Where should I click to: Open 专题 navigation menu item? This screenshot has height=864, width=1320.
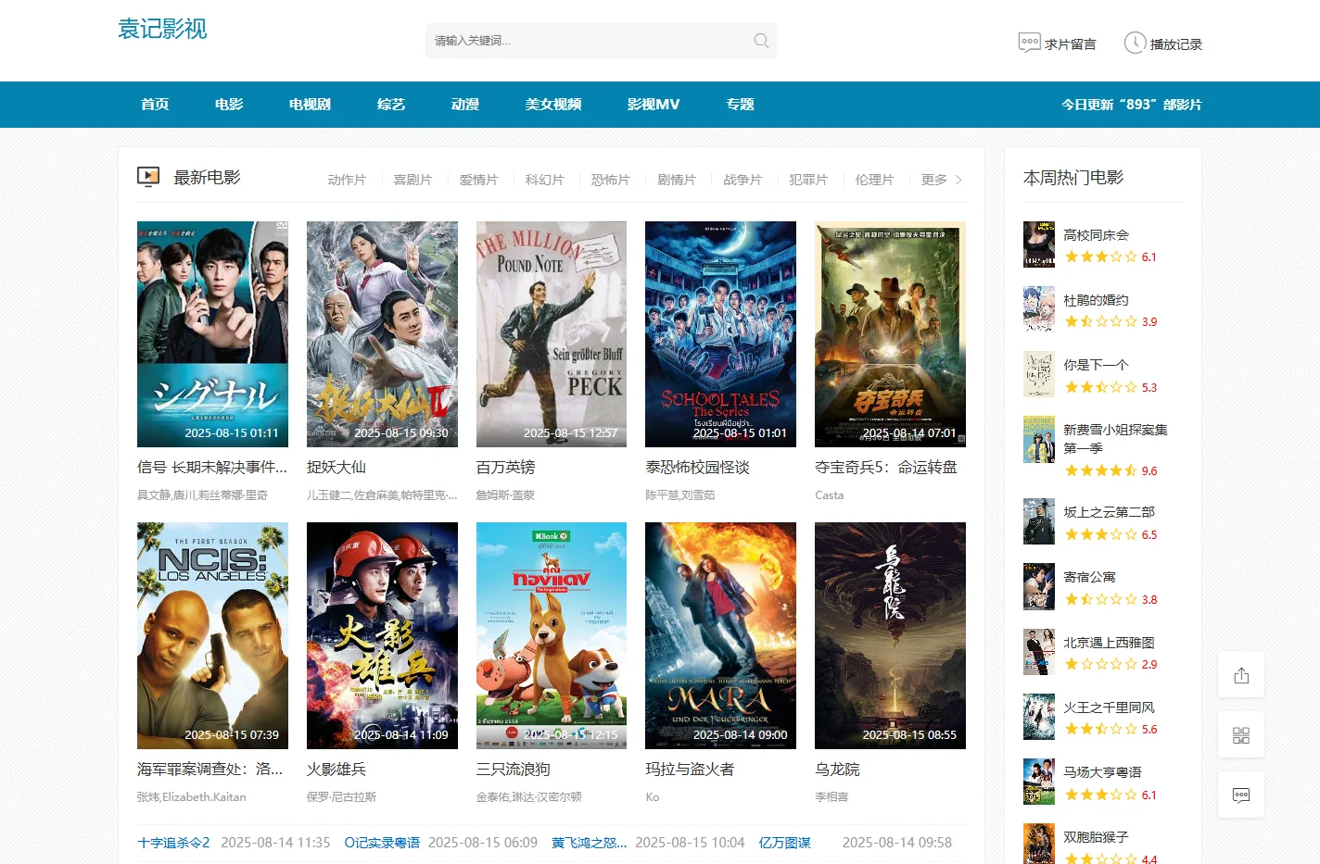(x=740, y=105)
